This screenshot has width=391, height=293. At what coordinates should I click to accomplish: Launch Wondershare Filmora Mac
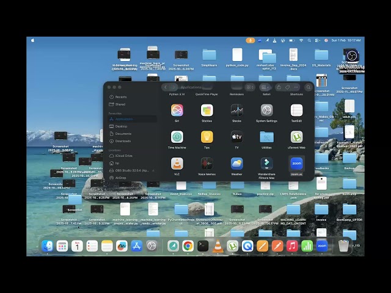266,164
